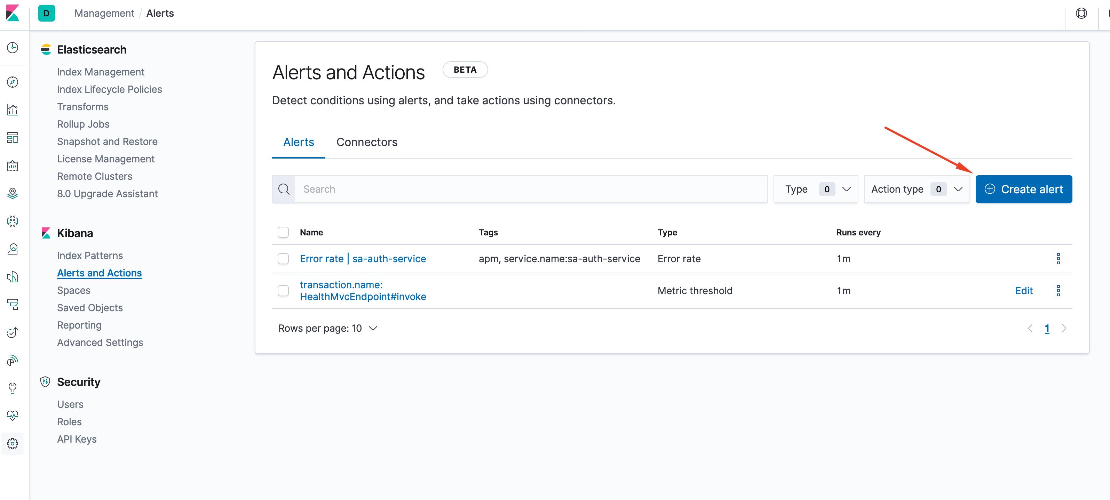The width and height of the screenshot is (1110, 500).
Task: Show recently viewed items via clock icon
Action: (13, 48)
